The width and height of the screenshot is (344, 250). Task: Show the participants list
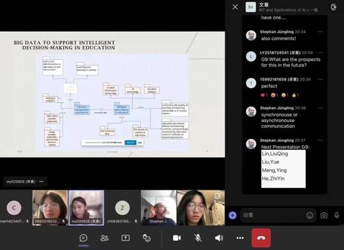[104, 238]
